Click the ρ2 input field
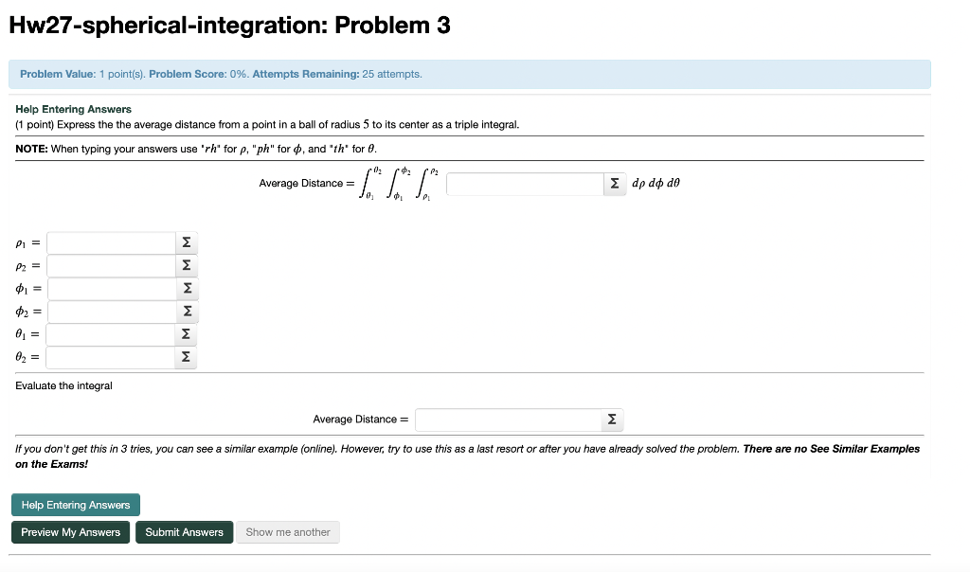This screenshot has width=970, height=572. point(109,265)
